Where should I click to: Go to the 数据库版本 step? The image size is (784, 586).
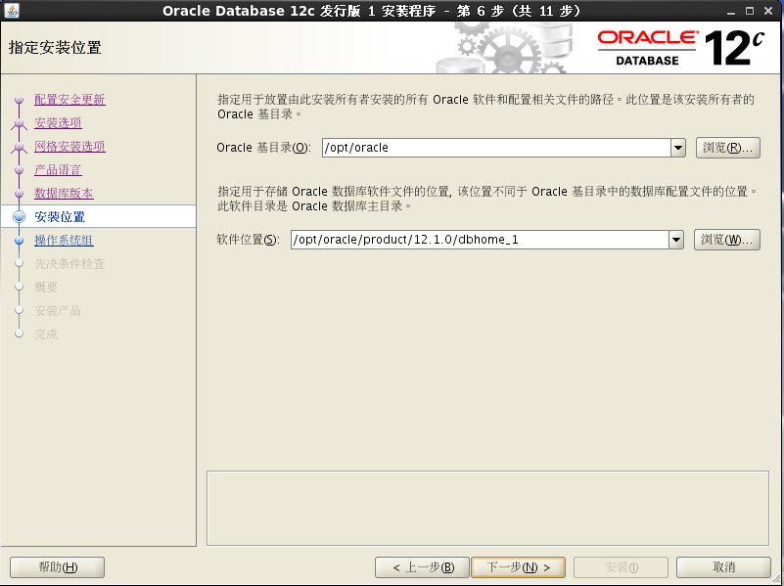(64, 194)
